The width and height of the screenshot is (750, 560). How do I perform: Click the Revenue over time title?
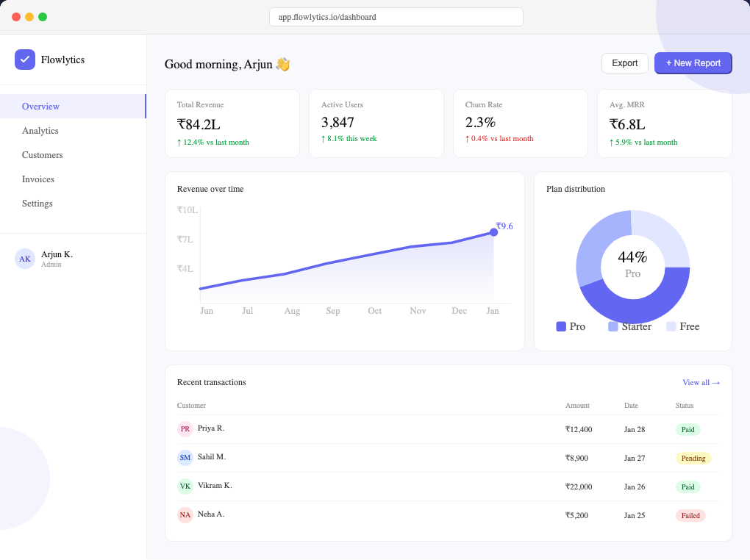(210, 189)
